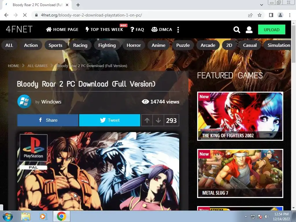Select the Racing category
This screenshot has width=296, height=222.
[x=80, y=45]
